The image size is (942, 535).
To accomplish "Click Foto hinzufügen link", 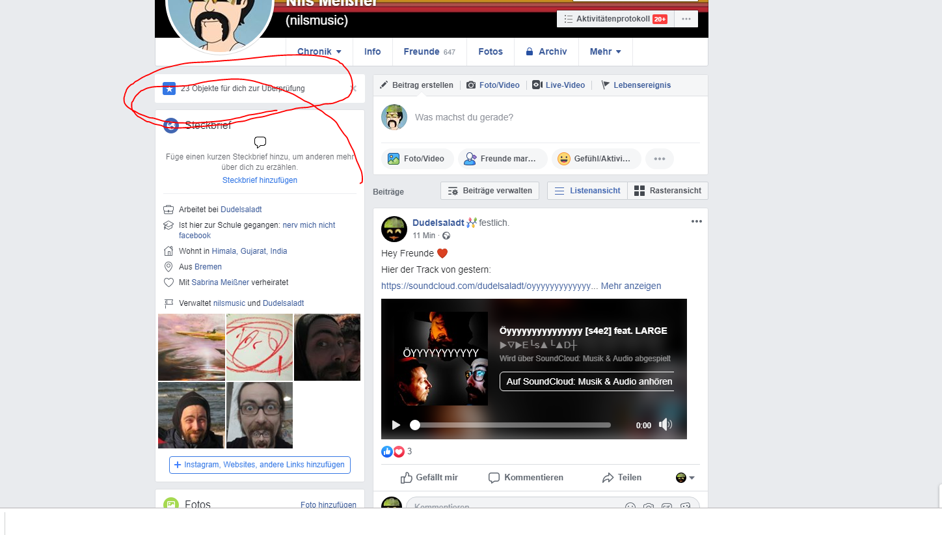I will tap(329, 505).
